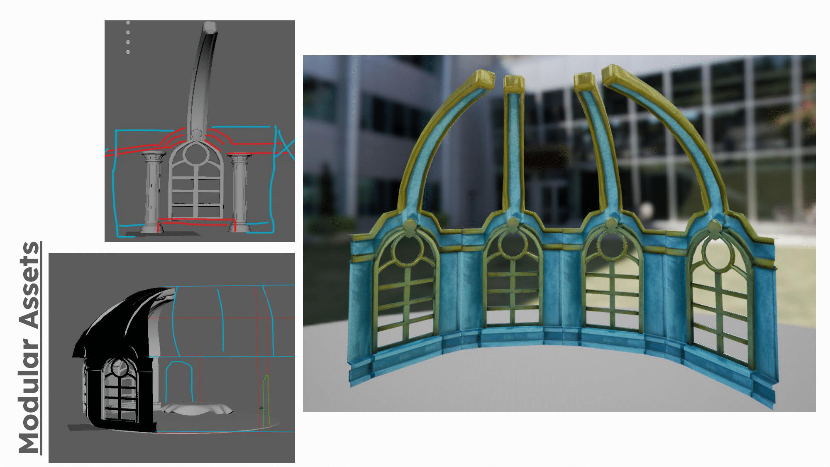Click the bottom zero in viewport stats
This screenshot has width=830, height=467.
pos(128,52)
